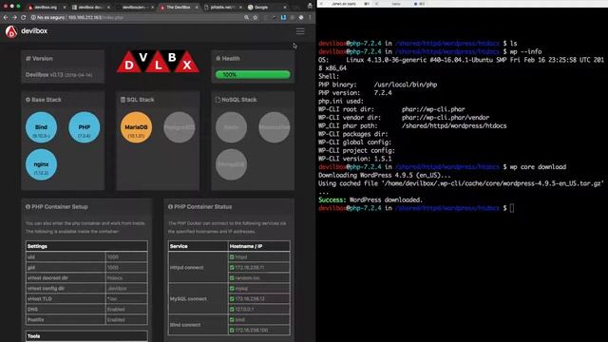This screenshot has width=608, height=342.
Task: Click the browser forward arrow
Action: 14,17
